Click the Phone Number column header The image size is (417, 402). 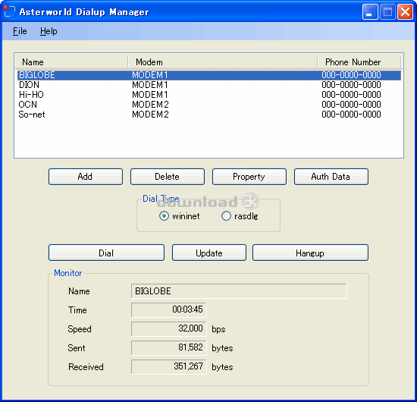pos(359,62)
